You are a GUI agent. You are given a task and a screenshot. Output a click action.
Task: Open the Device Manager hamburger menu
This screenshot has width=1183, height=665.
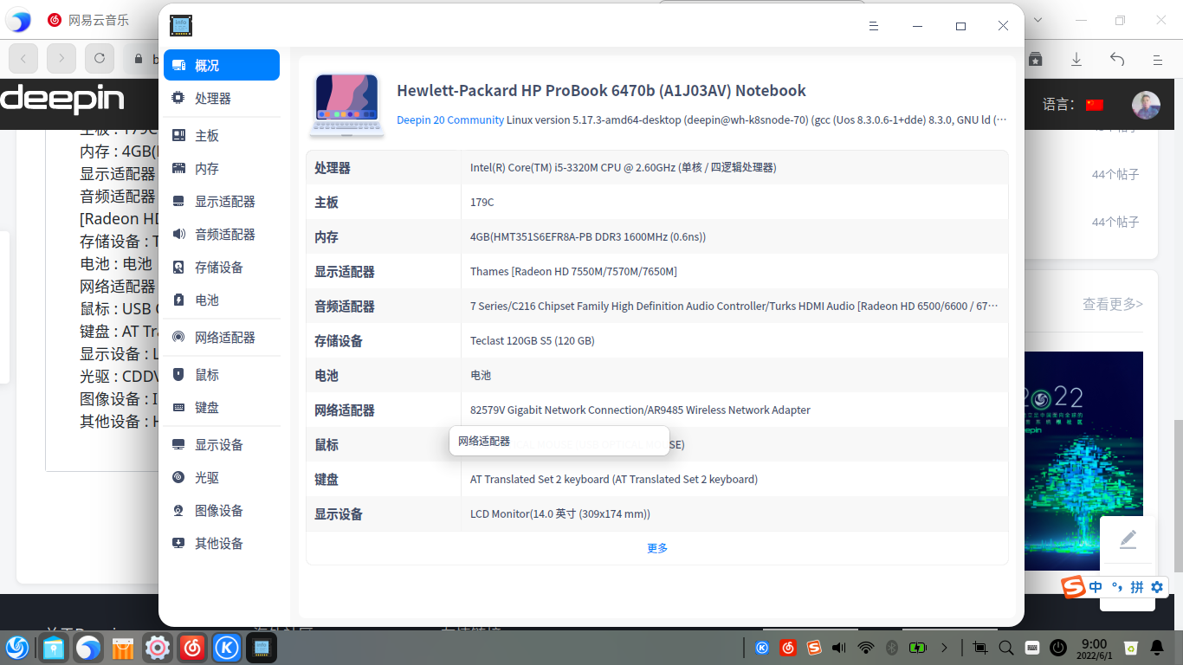click(x=874, y=26)
